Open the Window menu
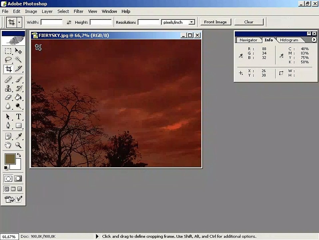Image resolution: width=319 pixels, height=240 pixels. [109, 11]
